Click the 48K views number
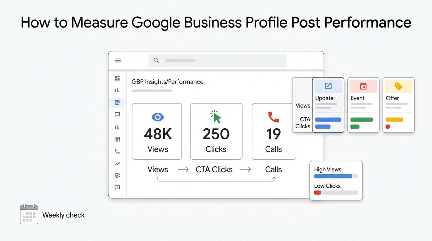 pyautogui.click(x=158, y=134)
